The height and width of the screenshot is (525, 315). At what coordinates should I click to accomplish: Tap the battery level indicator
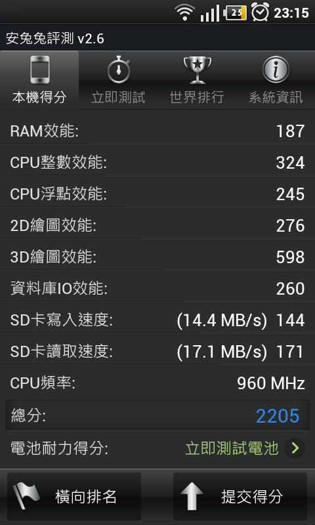point(236,13)
